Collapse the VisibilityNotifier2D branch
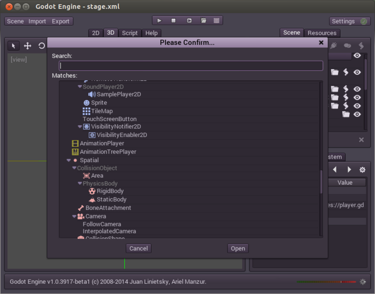Viewport: 375px width, 294px height. 80,127
